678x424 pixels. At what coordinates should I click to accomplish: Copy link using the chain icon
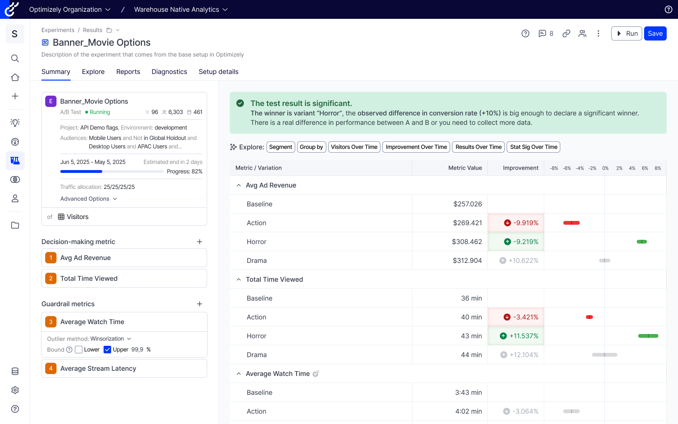566,33
